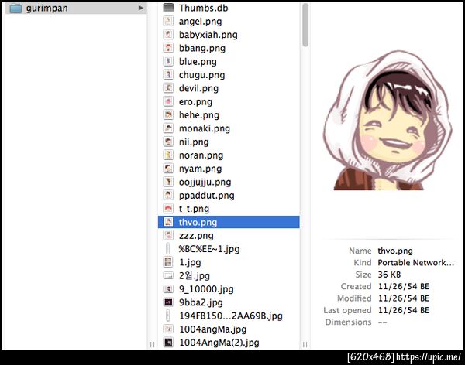
Task: Select the file name hehe.png
Action: tap(199, 115)
